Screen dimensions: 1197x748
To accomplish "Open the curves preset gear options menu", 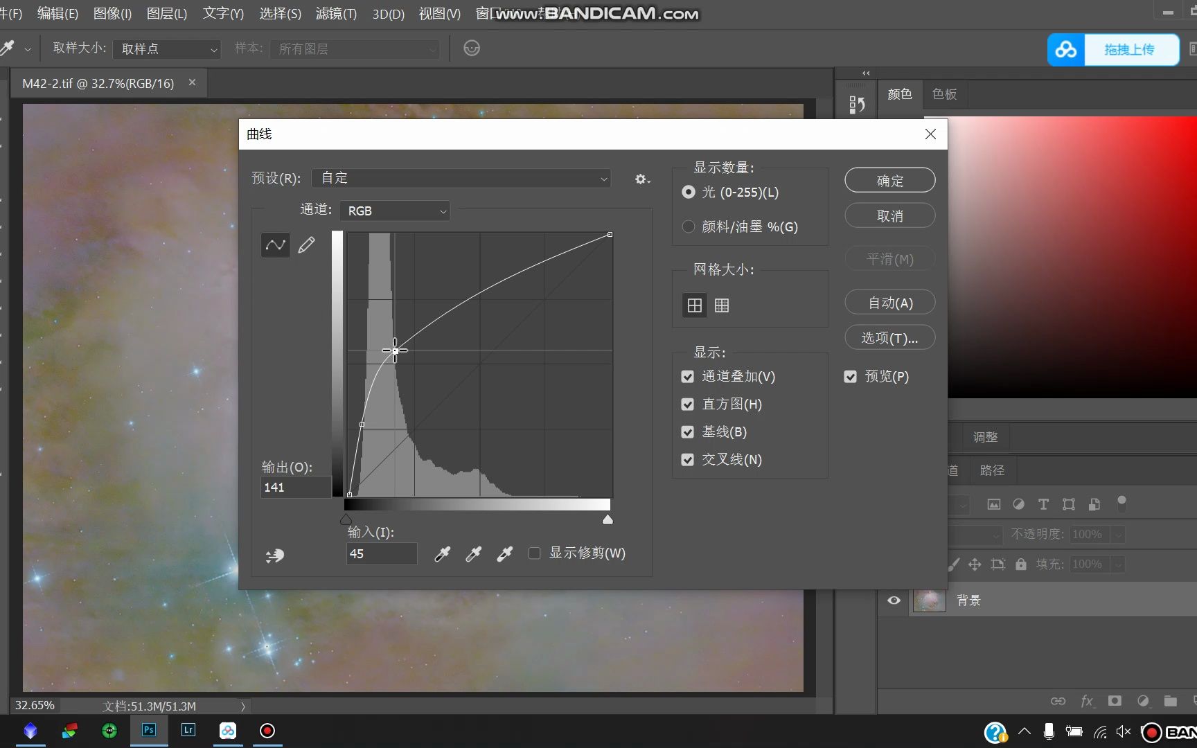I will tap(642, 179).
